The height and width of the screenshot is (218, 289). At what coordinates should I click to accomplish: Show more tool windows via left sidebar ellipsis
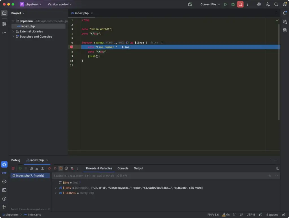click(4, 33)
